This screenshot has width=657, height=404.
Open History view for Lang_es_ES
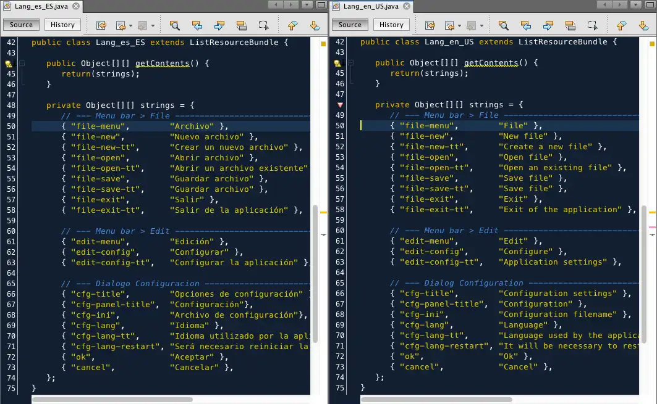click(62, 25)
